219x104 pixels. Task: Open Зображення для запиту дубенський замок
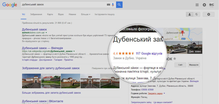click(x=51, y=68)
